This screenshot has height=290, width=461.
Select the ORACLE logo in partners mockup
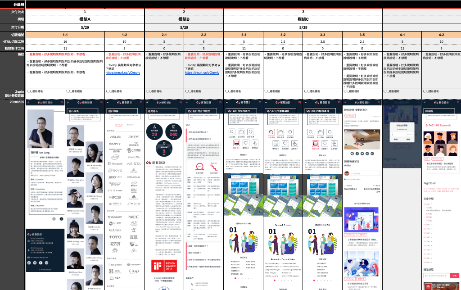click(134, 177)
